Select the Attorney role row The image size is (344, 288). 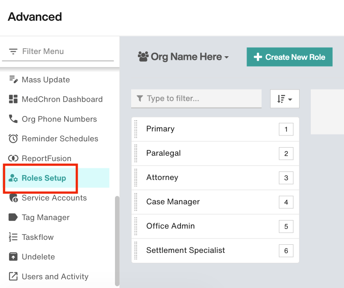tap(215, 178)
